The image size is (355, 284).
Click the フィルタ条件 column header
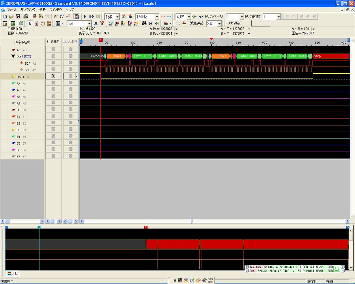tap(70, 42)
